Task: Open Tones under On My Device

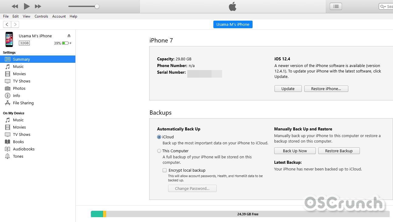Action: (18, 156)
